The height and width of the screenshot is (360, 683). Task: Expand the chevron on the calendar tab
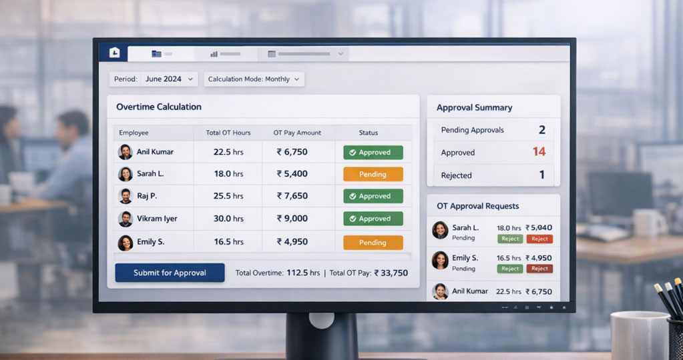[x=340, y=54]
